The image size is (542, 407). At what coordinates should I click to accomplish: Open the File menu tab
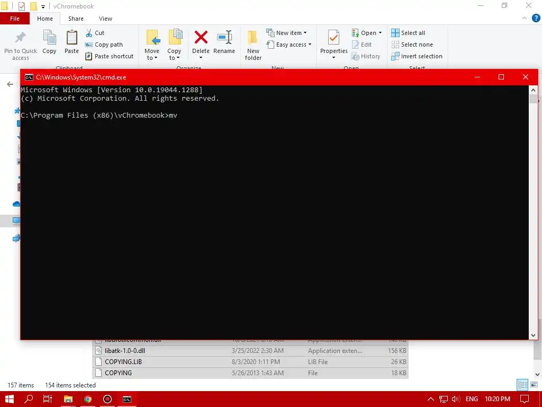15,19
